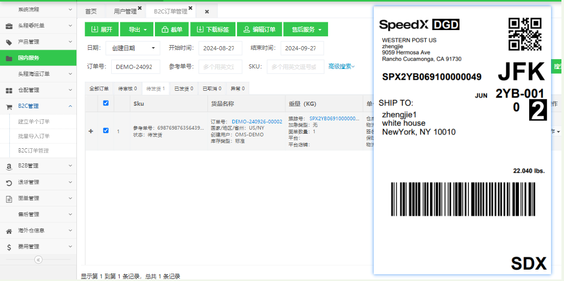Screen dimensions: 564x281
Task: Click the 下载标签 download label button
Action: click(213, 30)
